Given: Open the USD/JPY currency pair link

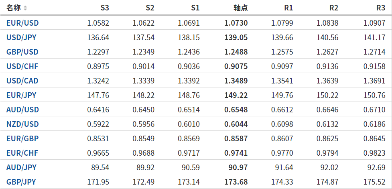Looking at the screenshot, I should tap(22, 38).
